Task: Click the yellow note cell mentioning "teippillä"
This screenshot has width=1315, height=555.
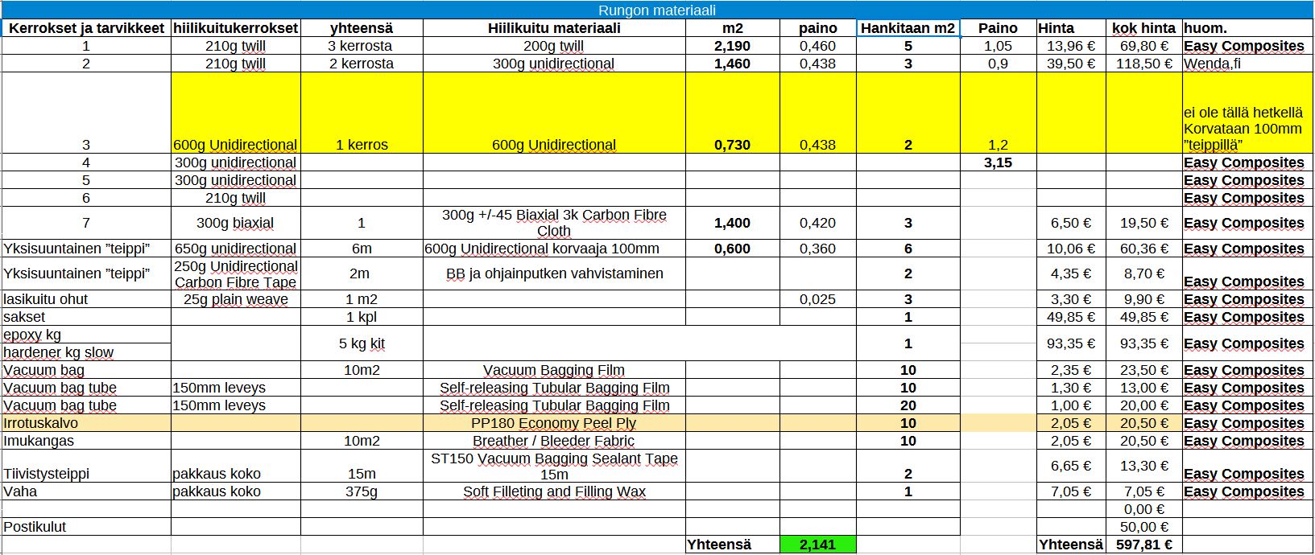Action: click(1247, 129)
